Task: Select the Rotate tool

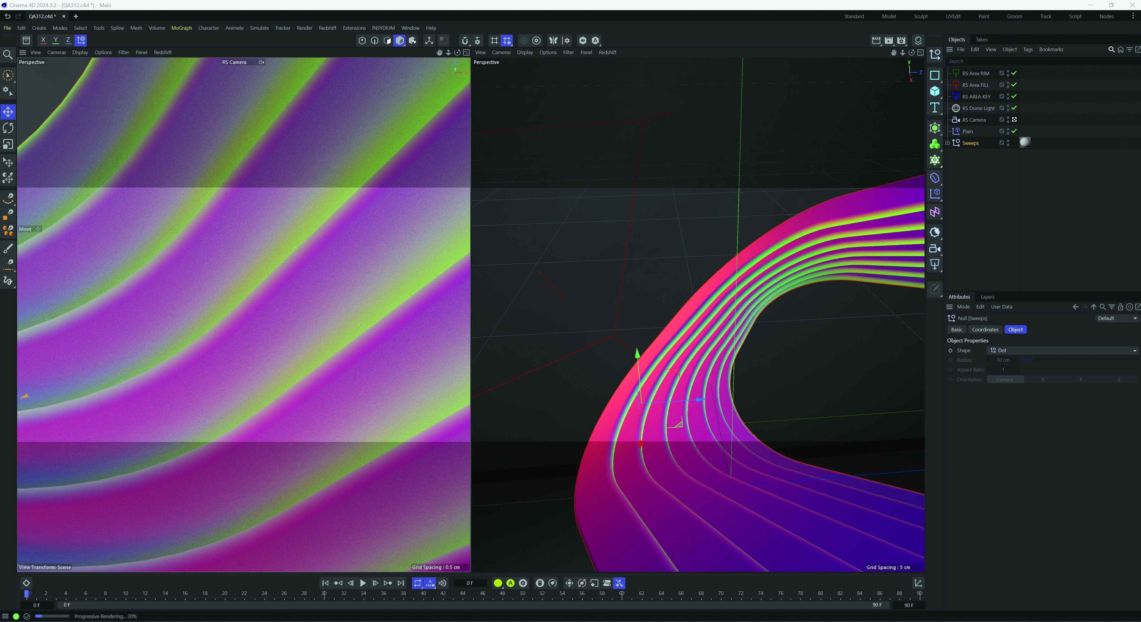Action: pos(8,128)
